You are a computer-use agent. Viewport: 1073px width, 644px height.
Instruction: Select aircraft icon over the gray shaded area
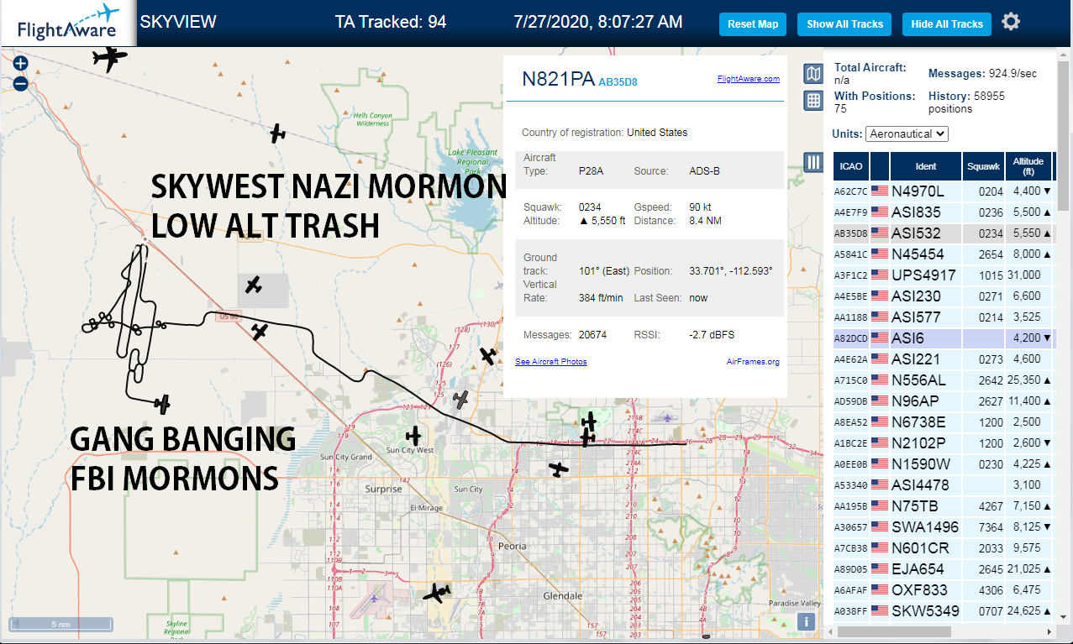point(254,285)
